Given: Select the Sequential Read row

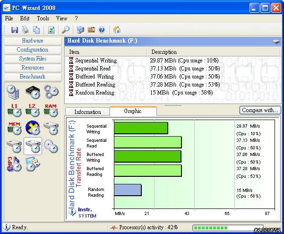Looking at the screenshot, I should [x=172, y=69].
